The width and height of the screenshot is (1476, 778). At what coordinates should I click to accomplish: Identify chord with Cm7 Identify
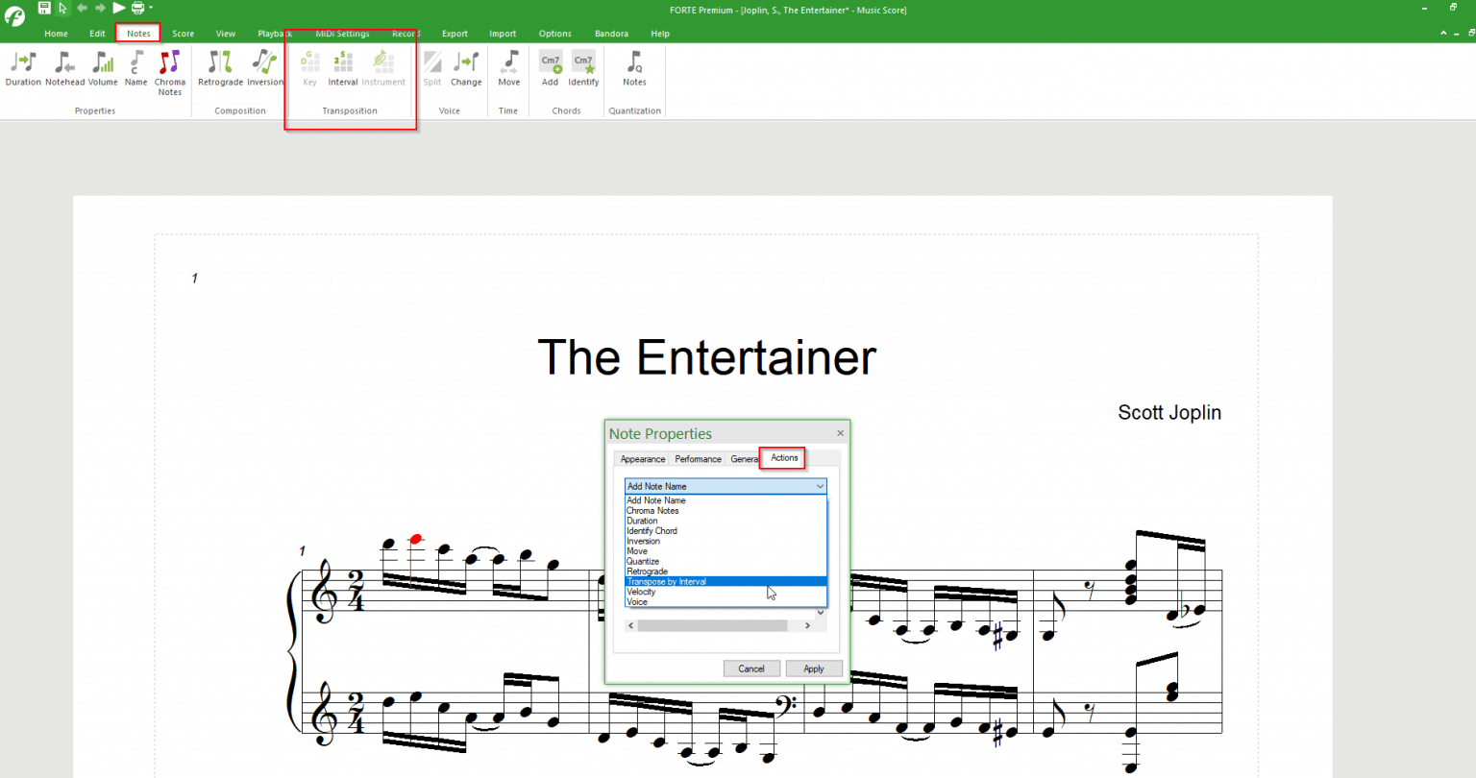coord(583,68)
